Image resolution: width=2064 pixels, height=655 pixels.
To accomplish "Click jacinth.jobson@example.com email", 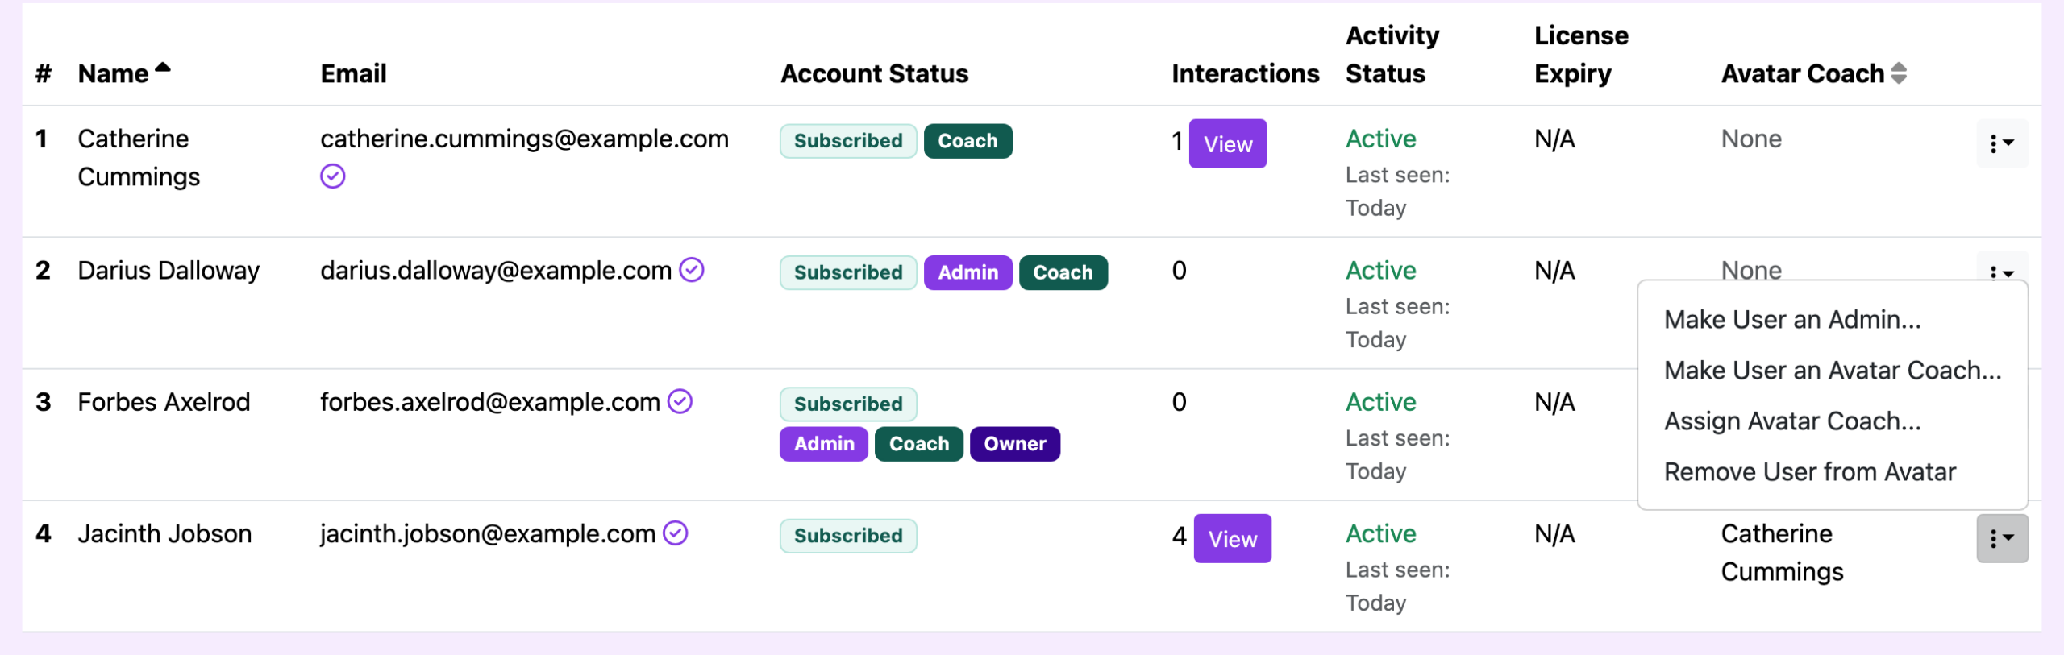I will tap(488, 533).
